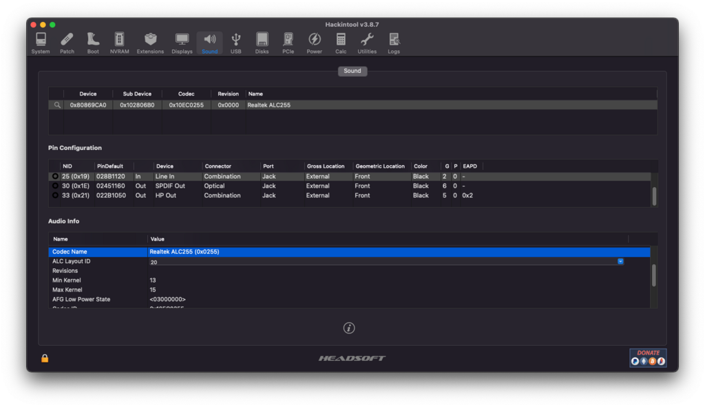This screenshot has height=407, width=705.
Task: Click the EAPD column header
Action: [x=470, y=166]
